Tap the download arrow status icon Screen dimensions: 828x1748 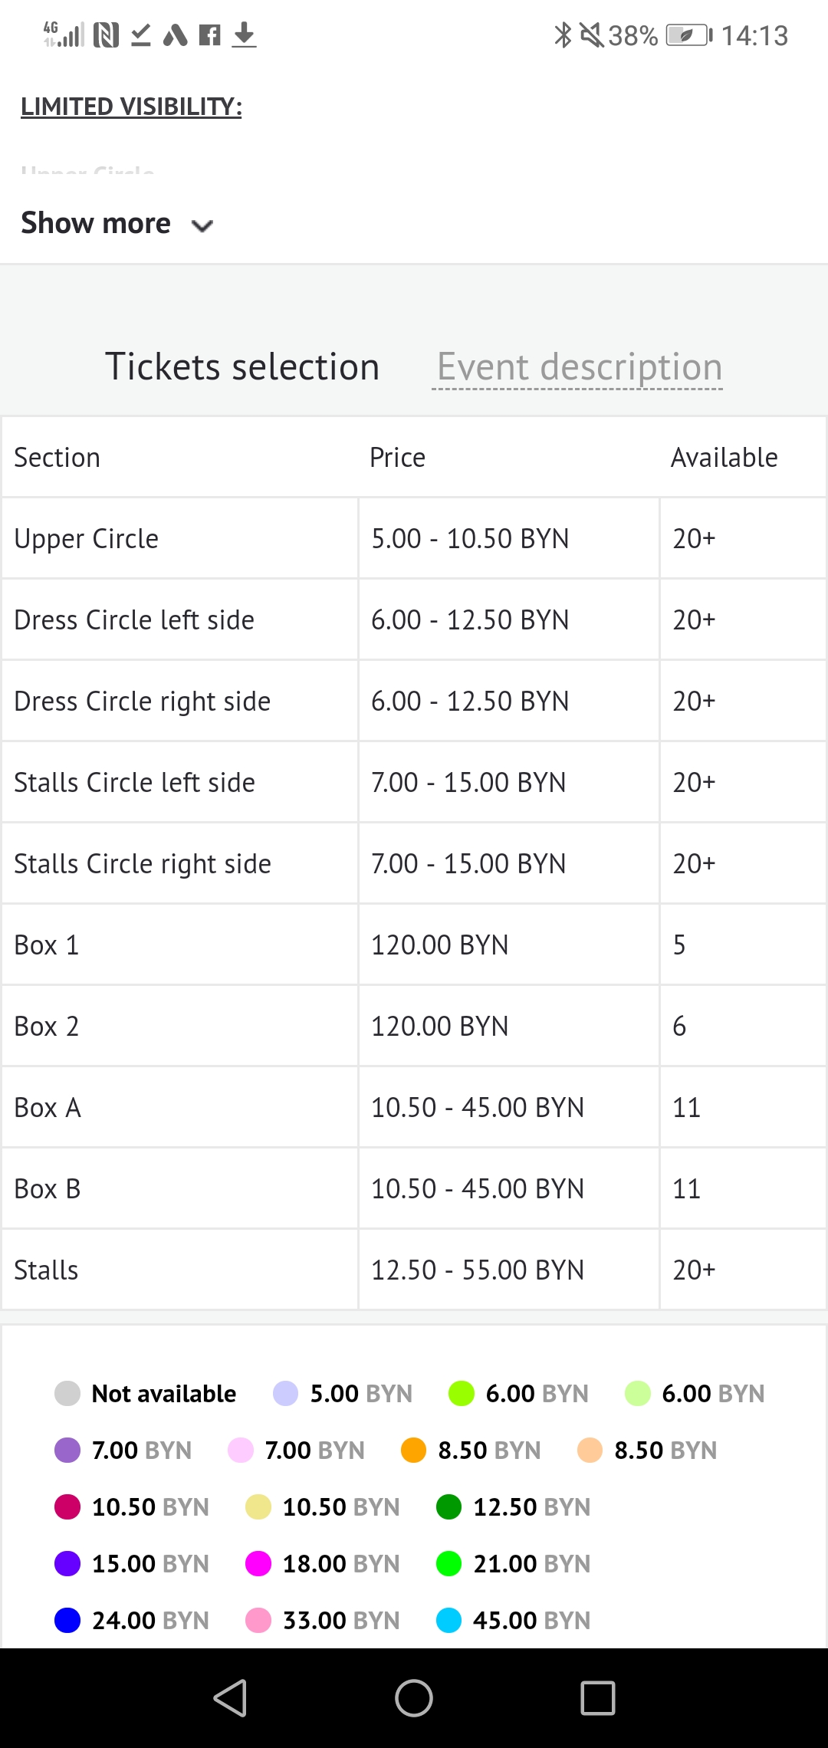[x=244, y=34]
